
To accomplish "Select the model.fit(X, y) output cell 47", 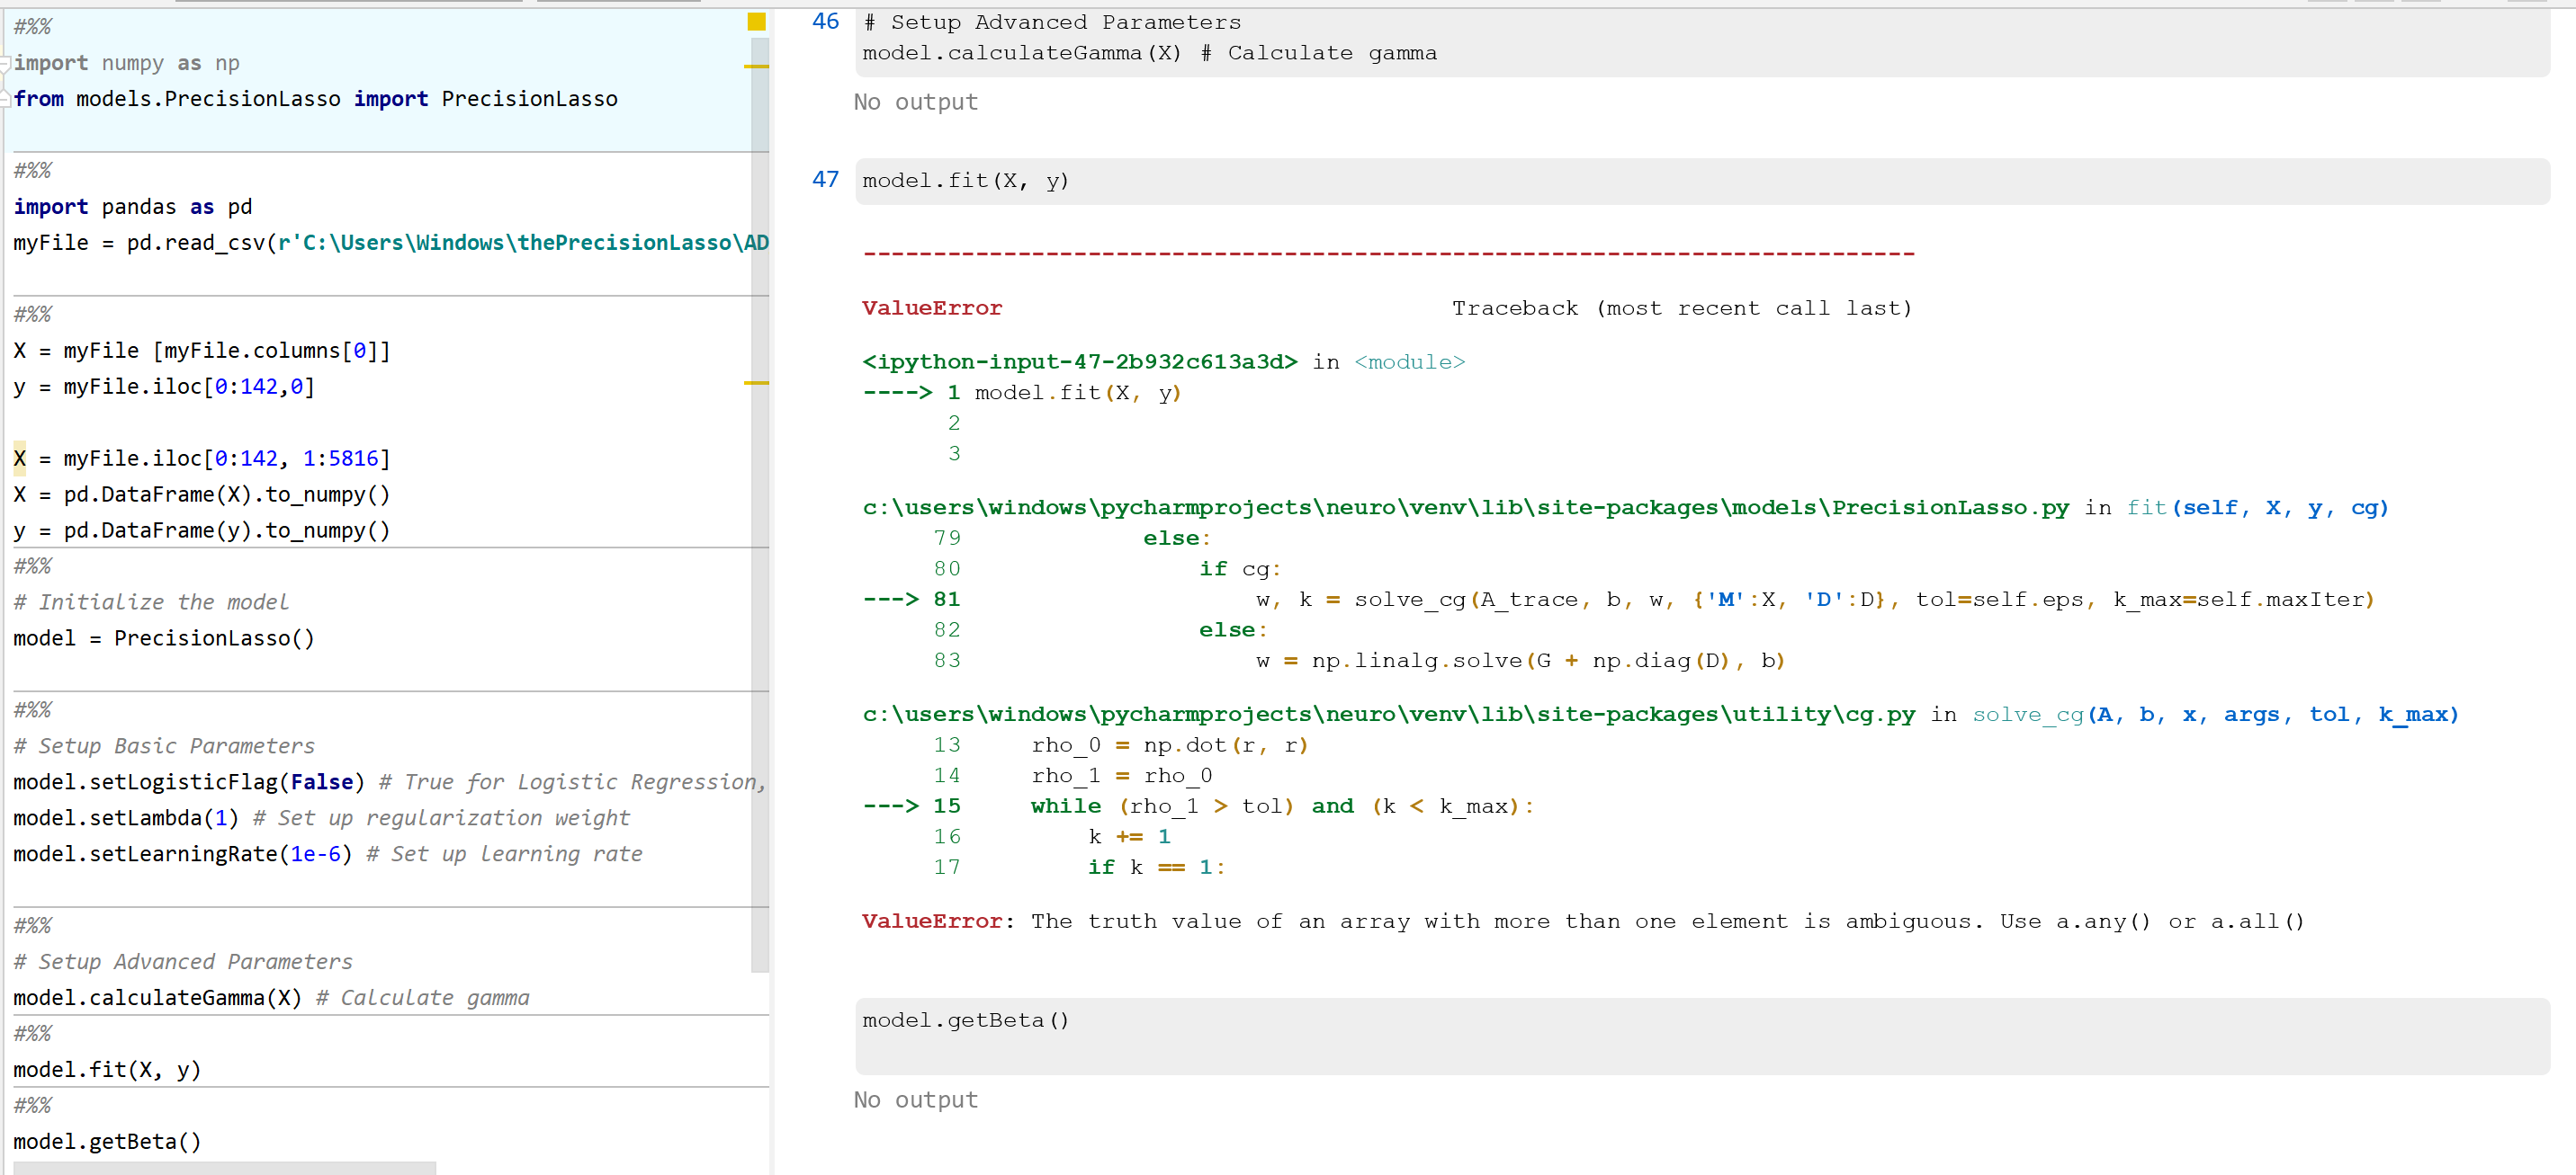I will tap(1700, 182).
